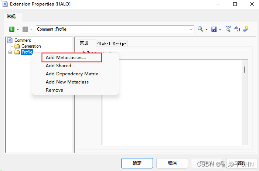
Task: Choose Remove from context menu
Action: (x=55, y=90)
